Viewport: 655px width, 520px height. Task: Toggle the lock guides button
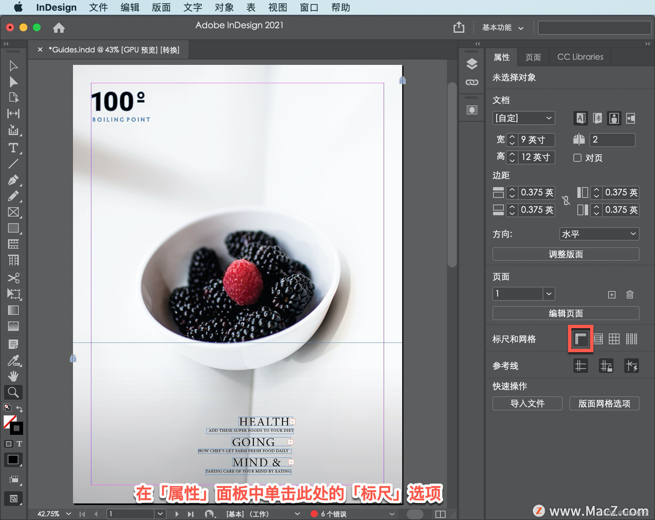tap(606, 366)
